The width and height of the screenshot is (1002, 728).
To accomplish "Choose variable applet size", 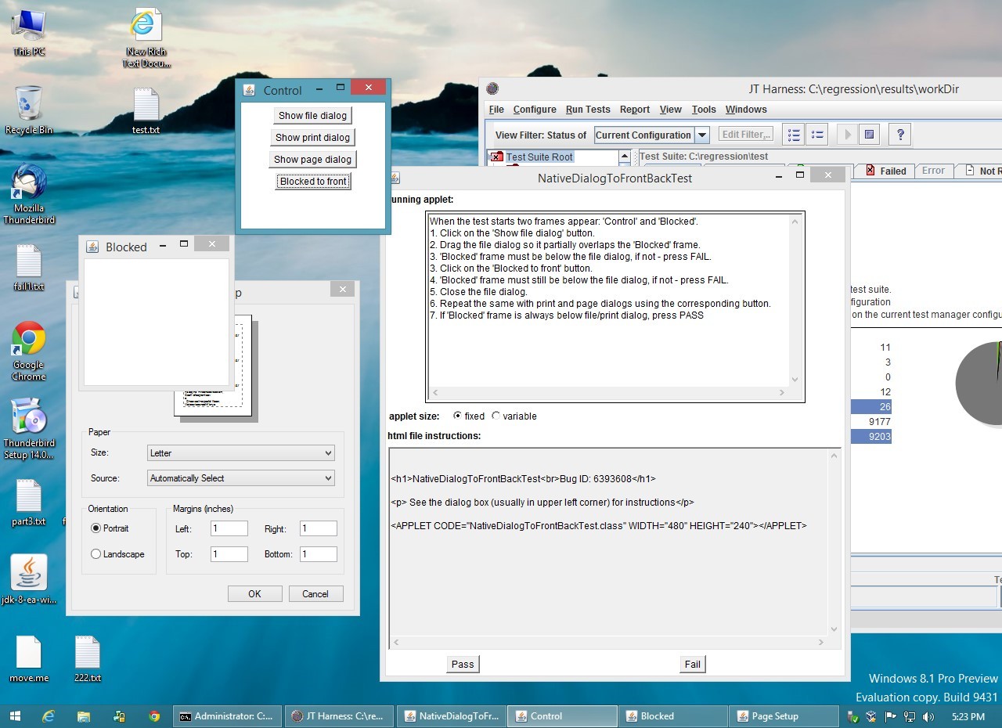I will tap(496, 416).
